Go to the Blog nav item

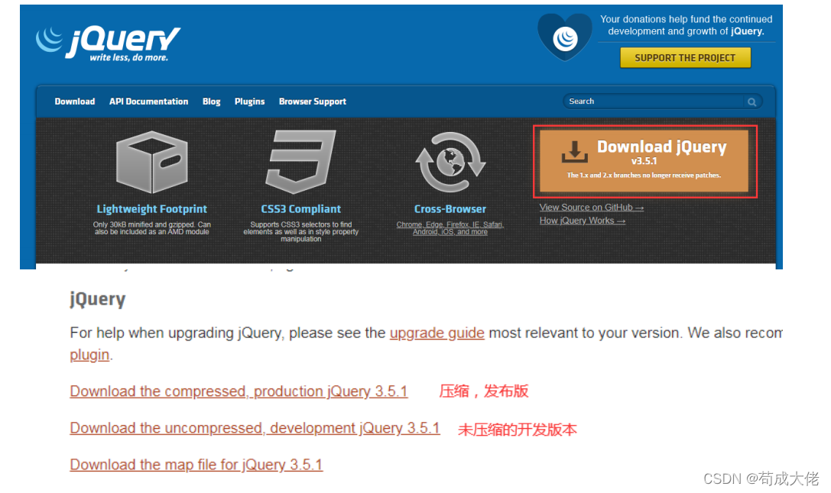[212, 101]
